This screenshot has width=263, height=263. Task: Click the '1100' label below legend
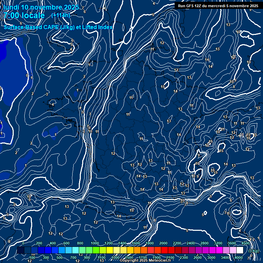click(x=102, y=258)
